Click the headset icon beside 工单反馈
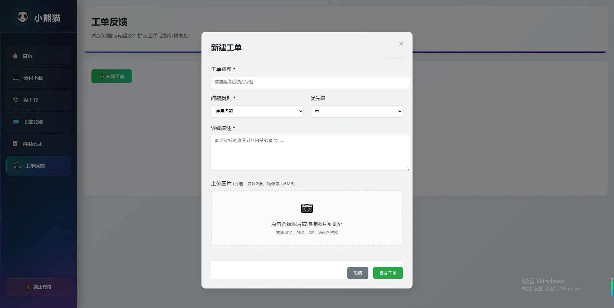The height and width of the screenshot is (308, 614). [x=18, y=166]
